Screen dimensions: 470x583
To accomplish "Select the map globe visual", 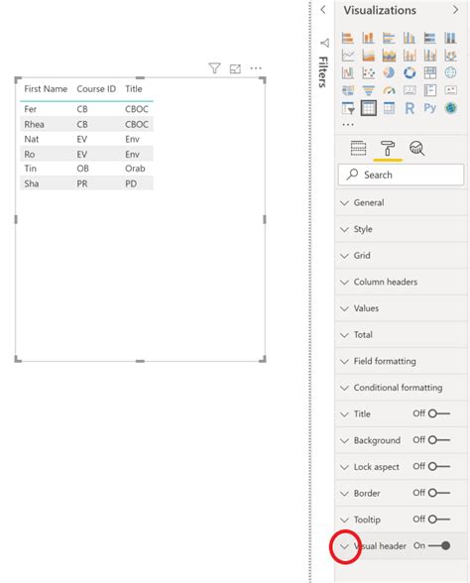I will point(450,73).
